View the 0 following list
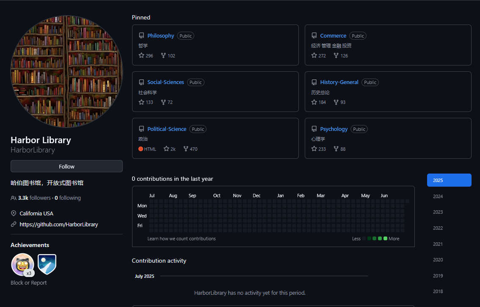Viewport: 480px width, 307px height. pos(68,198)
